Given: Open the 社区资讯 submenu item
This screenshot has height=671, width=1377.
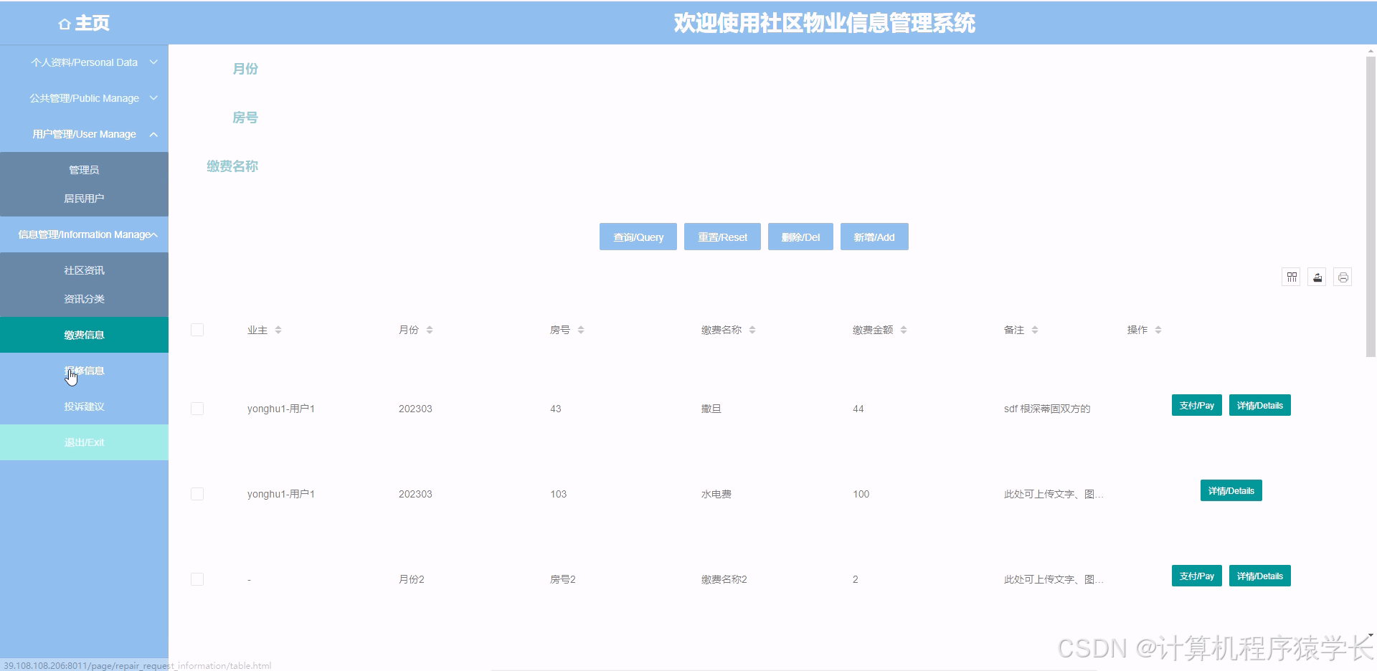Looking at the screenshot, I should click(84, 270).
